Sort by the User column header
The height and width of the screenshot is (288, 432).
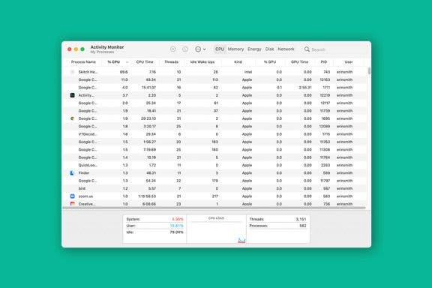(349, 62)
